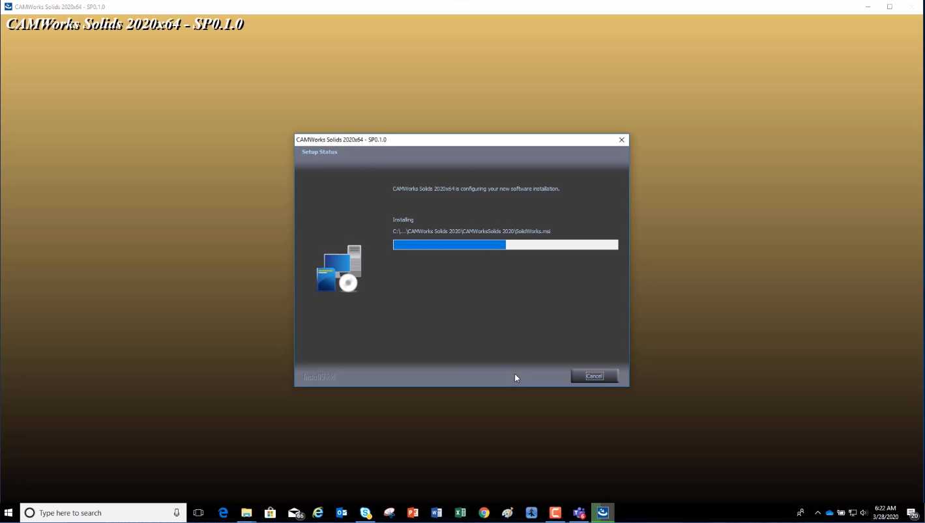Open the Mail app with 66 badge
Image resolution: width=925 pixels, height=523 pixels.
tap(295, 513)
